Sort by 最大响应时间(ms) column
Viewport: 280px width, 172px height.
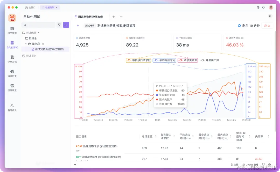(230, 136)
